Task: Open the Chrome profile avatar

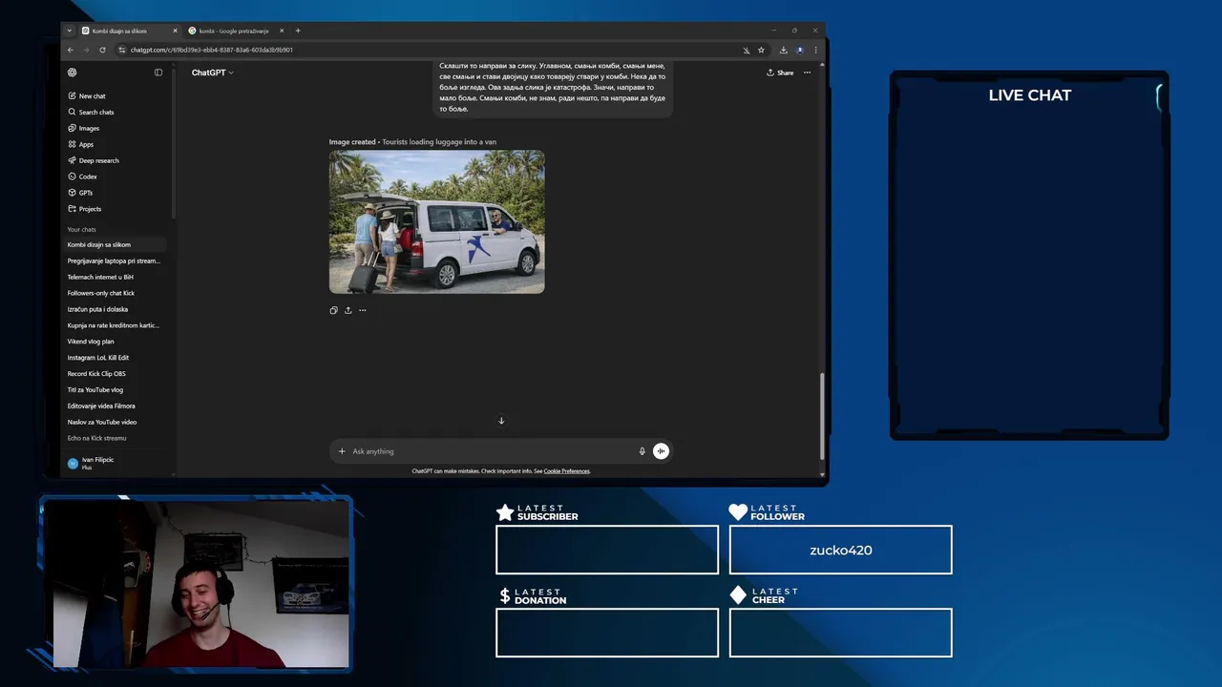Action: [x=800, y=50]
